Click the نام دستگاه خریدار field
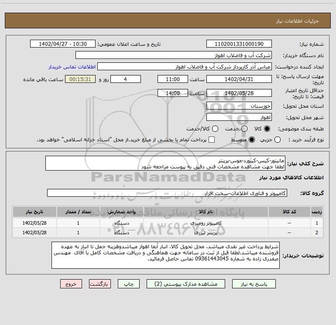This screenshot has height=325, width=336. [174, 55]
